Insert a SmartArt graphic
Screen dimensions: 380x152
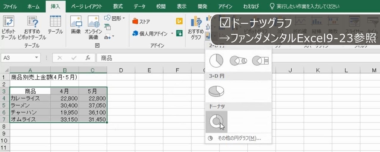pos(107,27)
